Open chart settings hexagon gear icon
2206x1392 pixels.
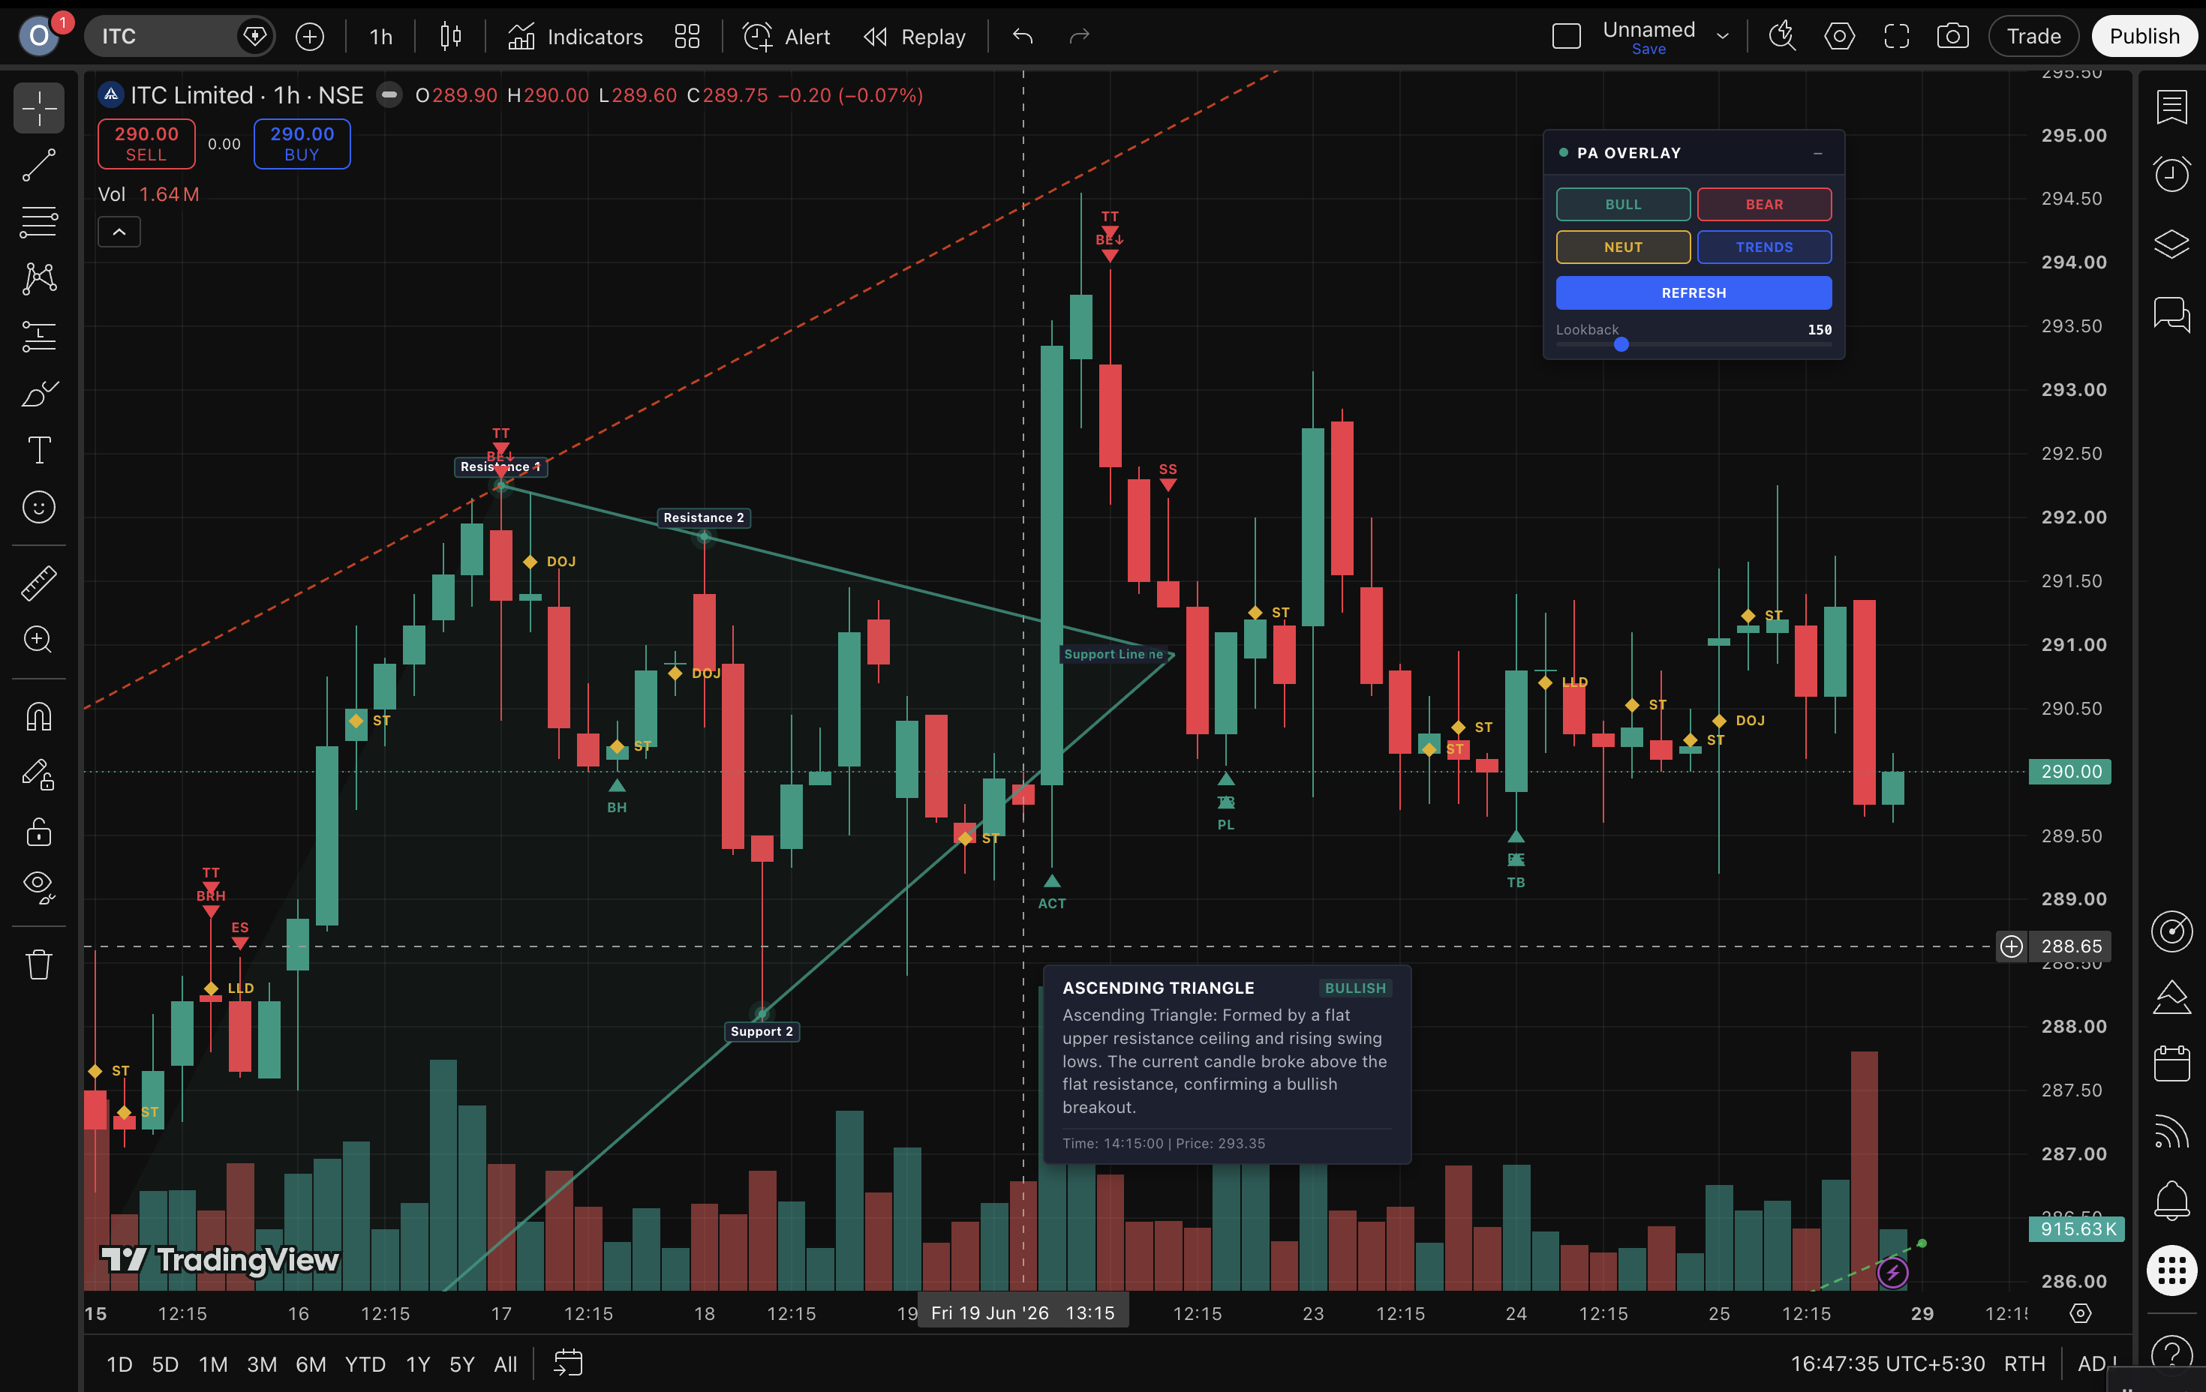tap(1838, 37)
